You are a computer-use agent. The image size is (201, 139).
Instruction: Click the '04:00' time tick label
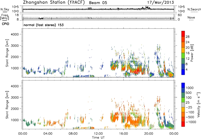tap(48, 134)
